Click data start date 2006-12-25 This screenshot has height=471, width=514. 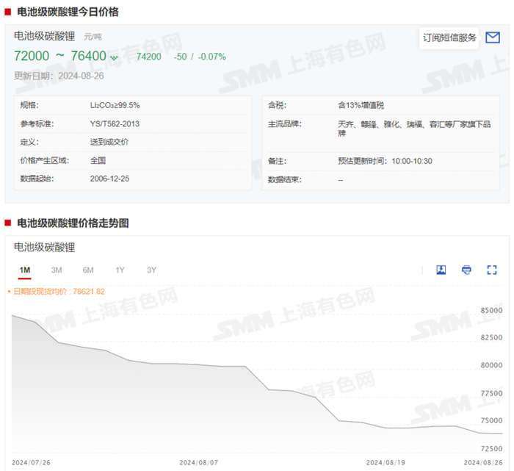tap(109, 179)
